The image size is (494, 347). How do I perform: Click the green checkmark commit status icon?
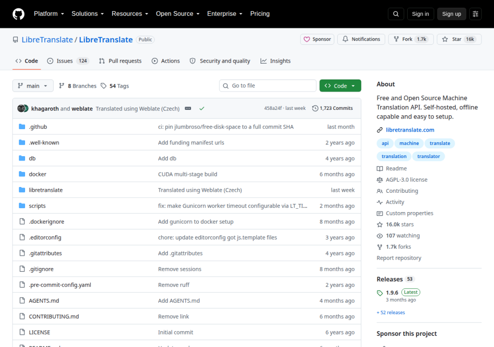[x=202, y=108]
